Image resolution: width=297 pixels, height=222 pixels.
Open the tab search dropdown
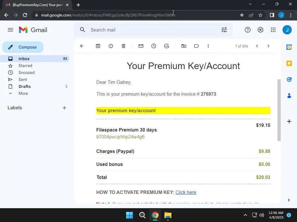[250, 4]
